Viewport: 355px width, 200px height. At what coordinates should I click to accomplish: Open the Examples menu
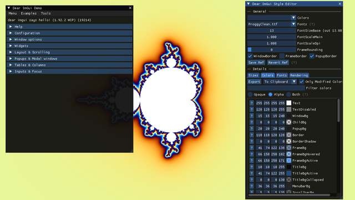pos(28,13)
